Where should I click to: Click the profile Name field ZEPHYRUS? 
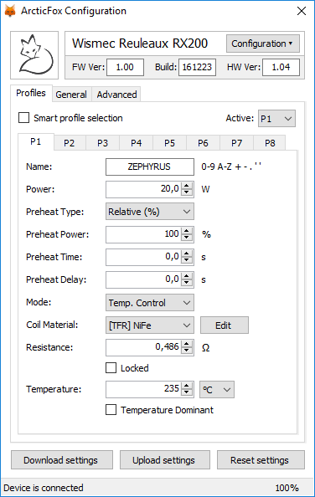click(150, 167)
